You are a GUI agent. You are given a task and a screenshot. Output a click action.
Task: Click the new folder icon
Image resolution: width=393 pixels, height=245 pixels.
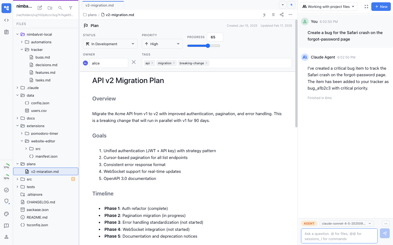(50, 8)
